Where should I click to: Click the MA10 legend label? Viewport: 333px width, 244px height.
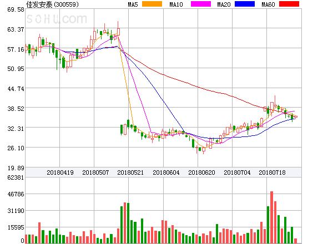tap(176, 4)
